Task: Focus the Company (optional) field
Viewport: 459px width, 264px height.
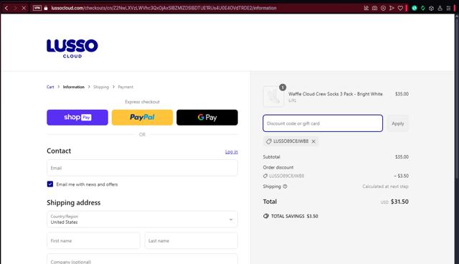Action: (x=142, y=259)
